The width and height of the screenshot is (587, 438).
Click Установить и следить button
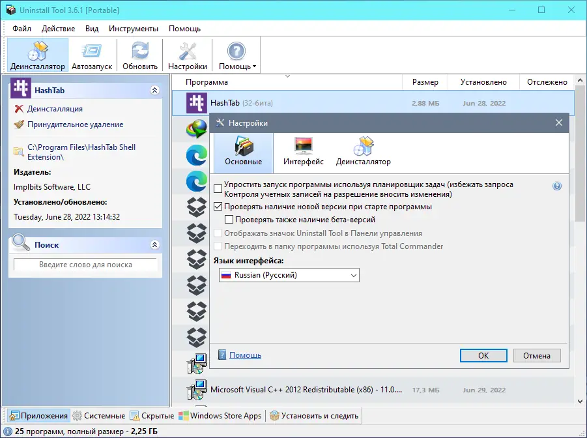pos(314,416)
